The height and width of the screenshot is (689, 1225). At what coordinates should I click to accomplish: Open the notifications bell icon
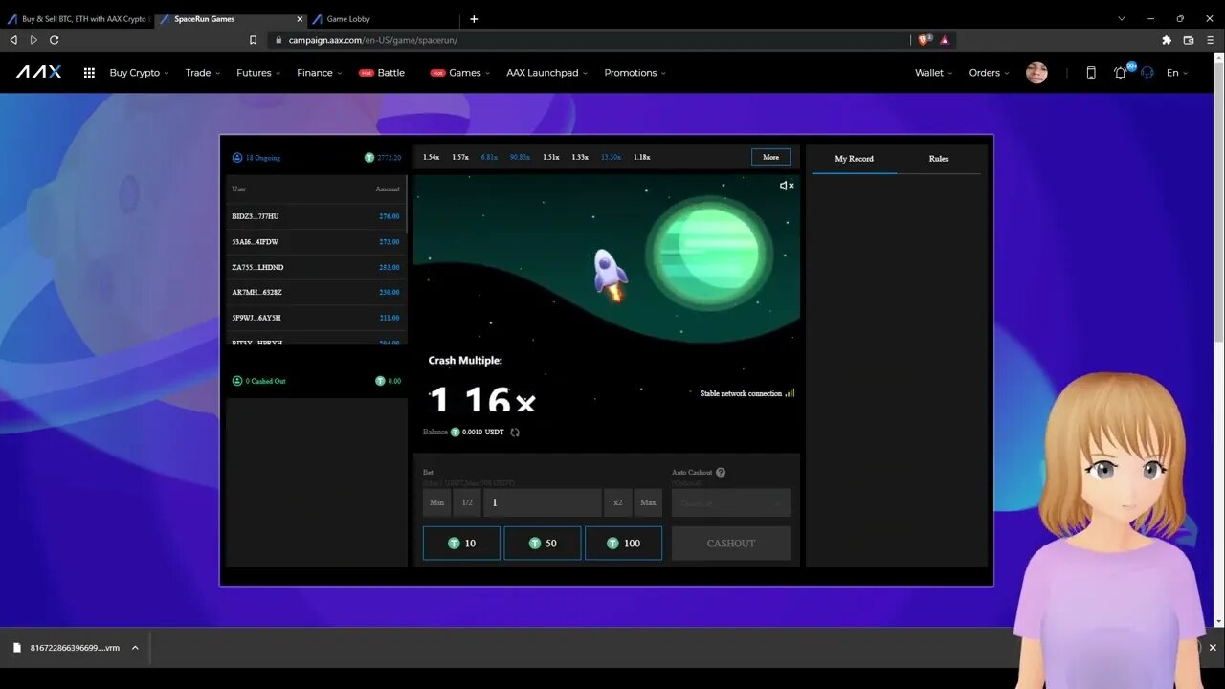pyautogui.click(x=1120, y=73)
